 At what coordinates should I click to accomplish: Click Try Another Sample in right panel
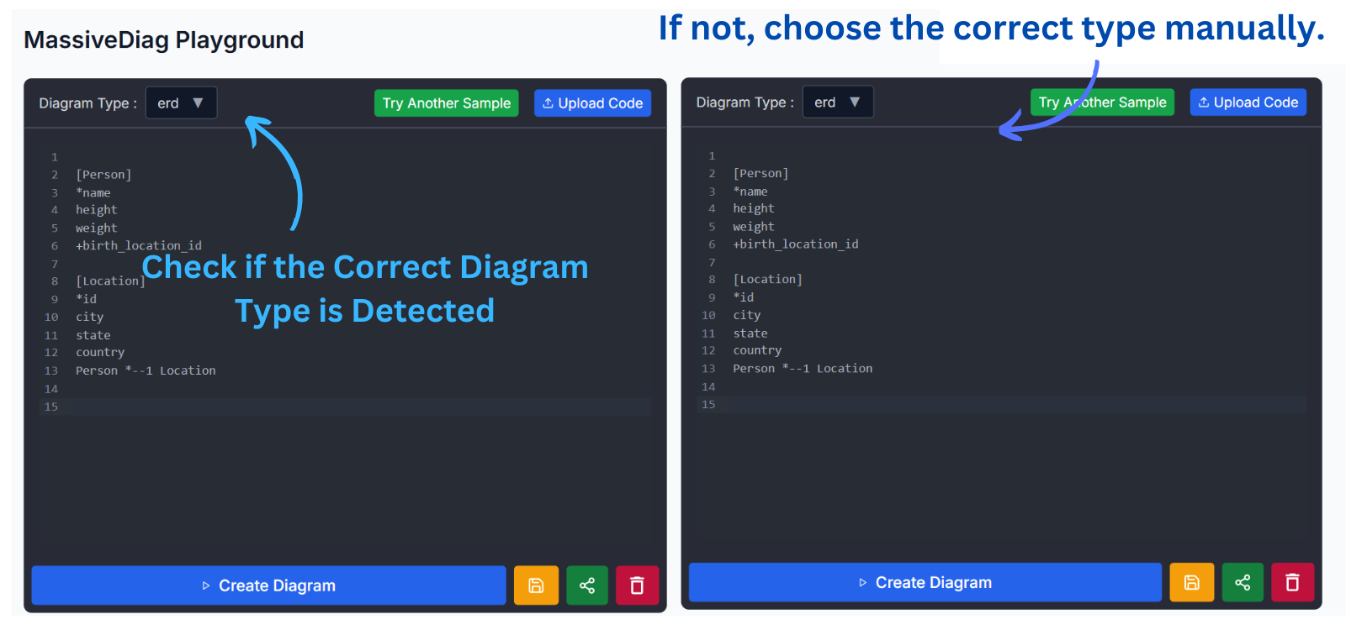coord(1102,102)
